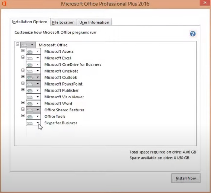Open install options dropdown for Microsoft Outlook
Viewport: 211px width, 193px height.
tap(33, 77)
